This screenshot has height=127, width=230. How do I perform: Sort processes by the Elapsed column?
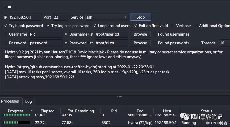[x=47, y=111]
